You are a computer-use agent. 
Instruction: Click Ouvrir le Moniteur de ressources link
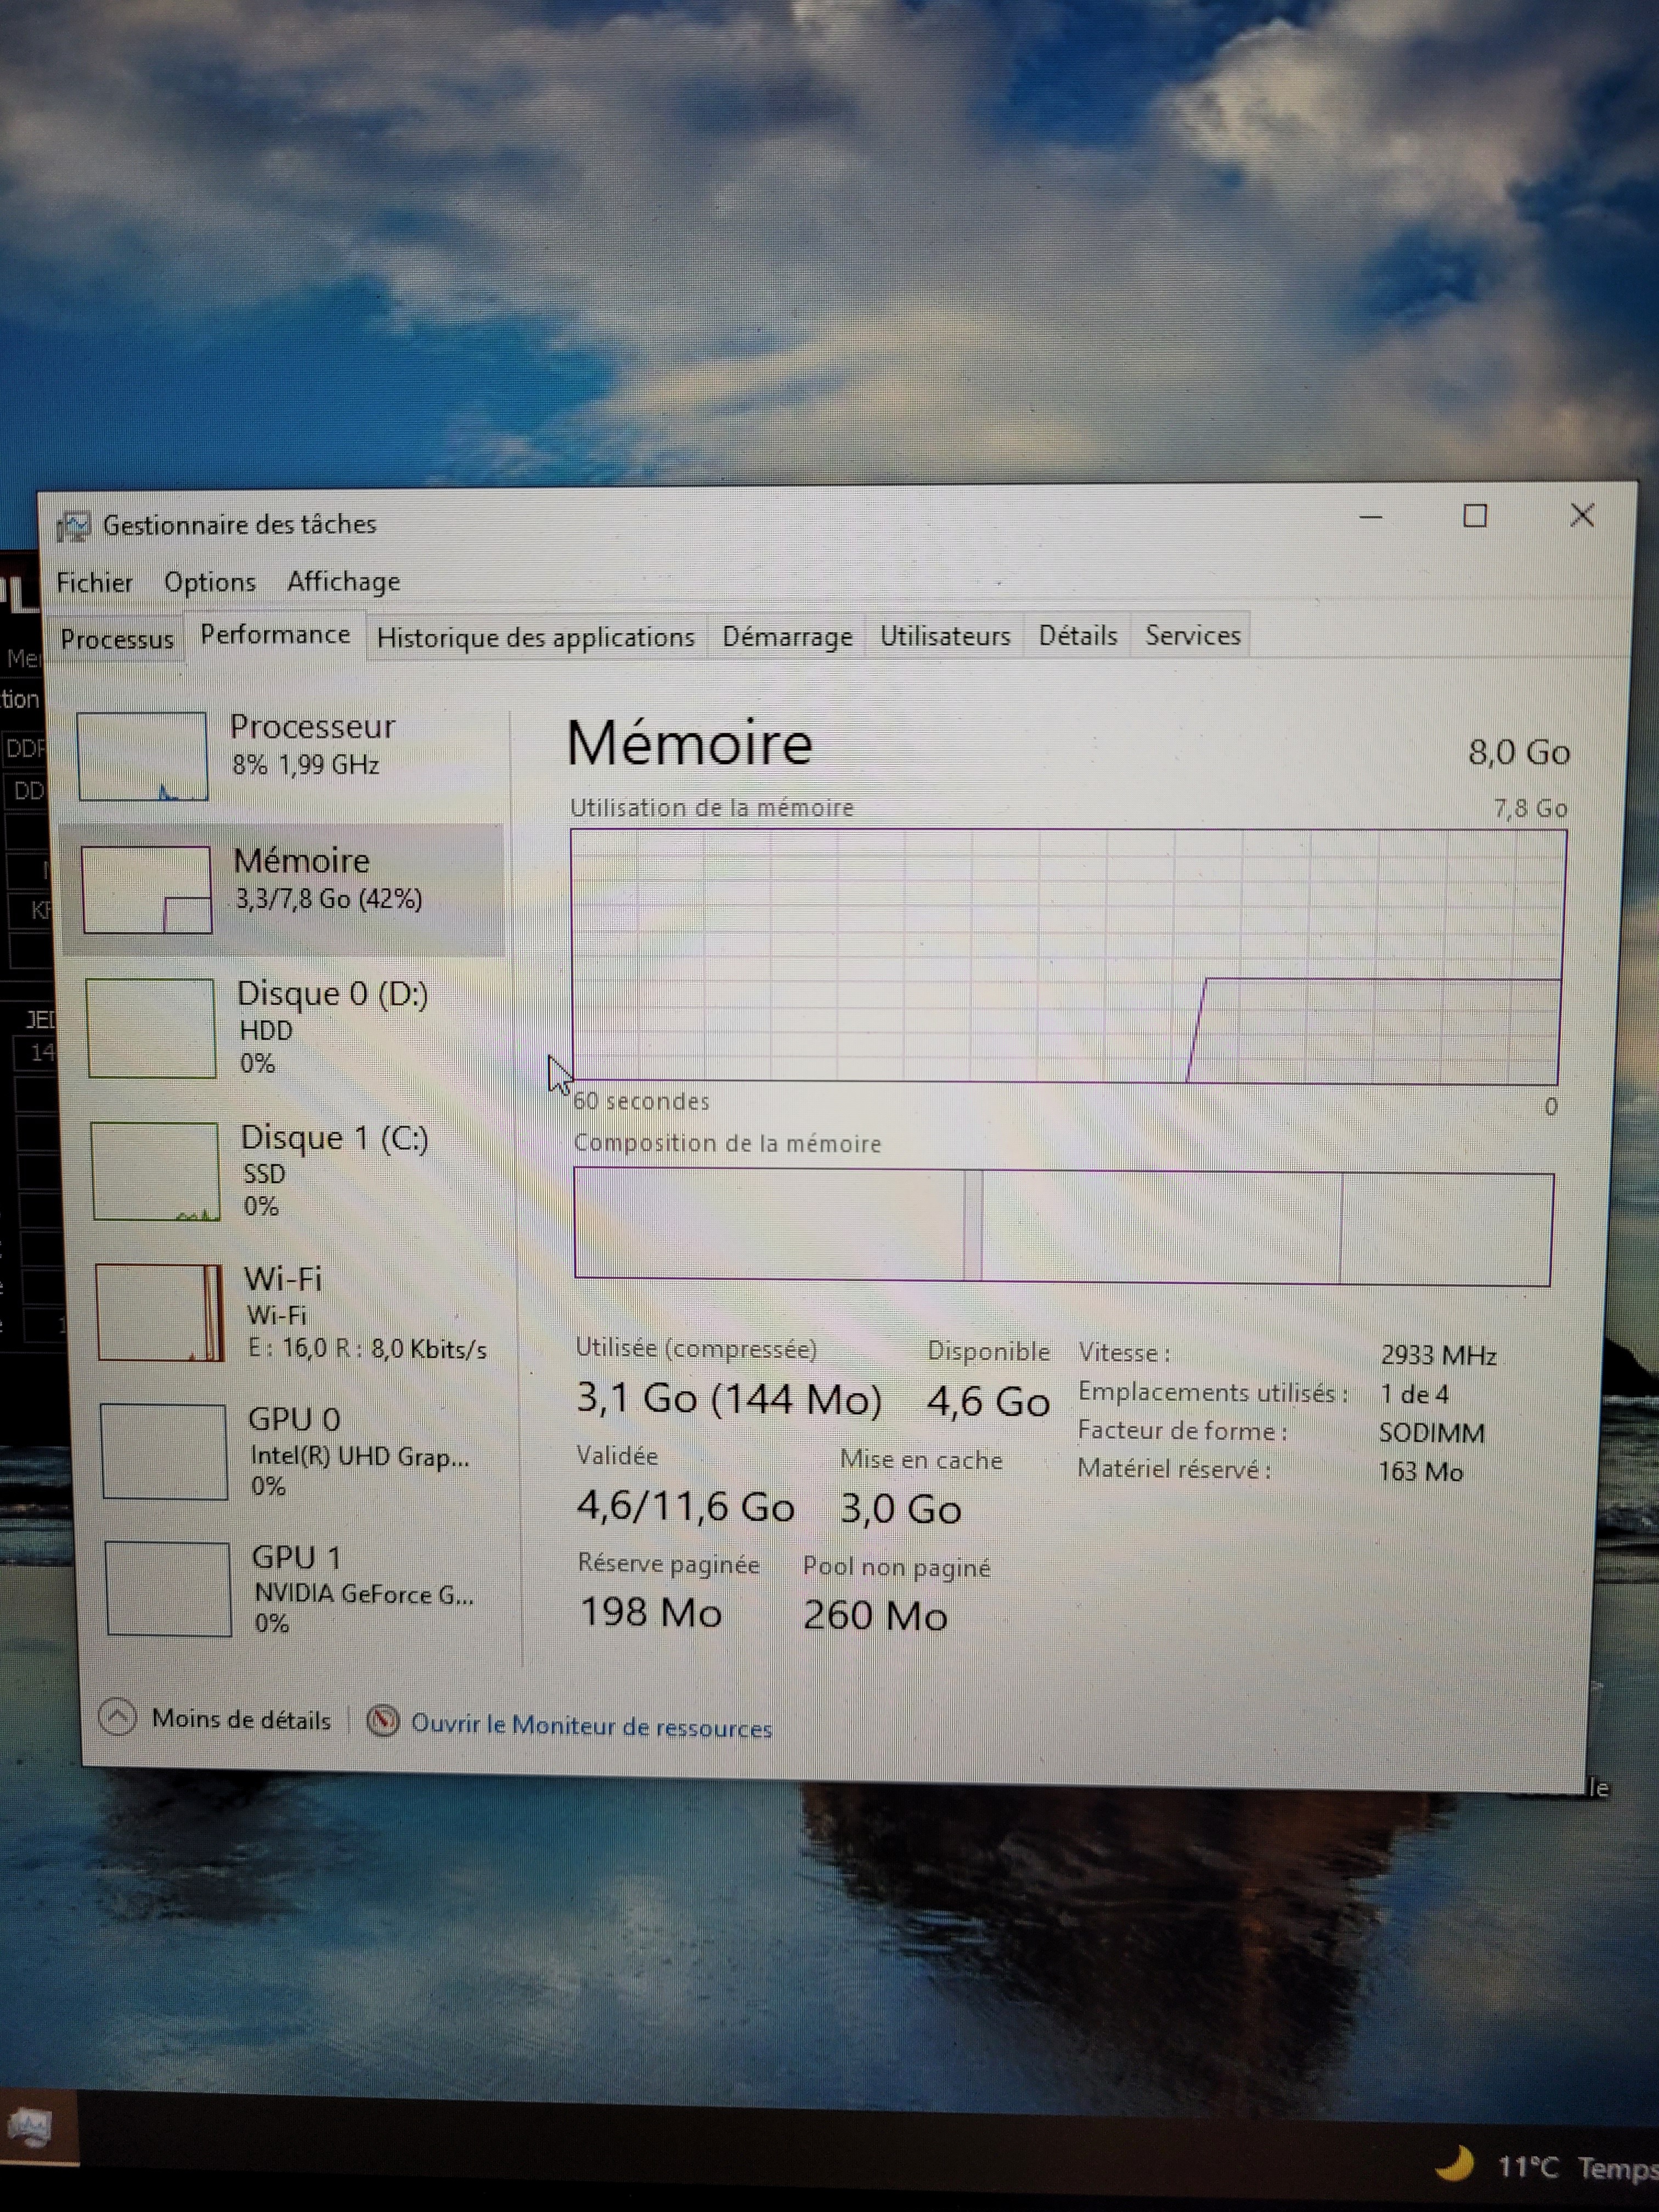coord(591,1726)
